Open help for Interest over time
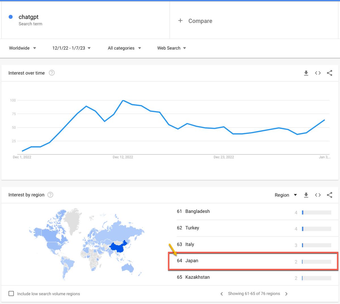Viewport: 340px width, 304px height. click(x=52, y=73)
